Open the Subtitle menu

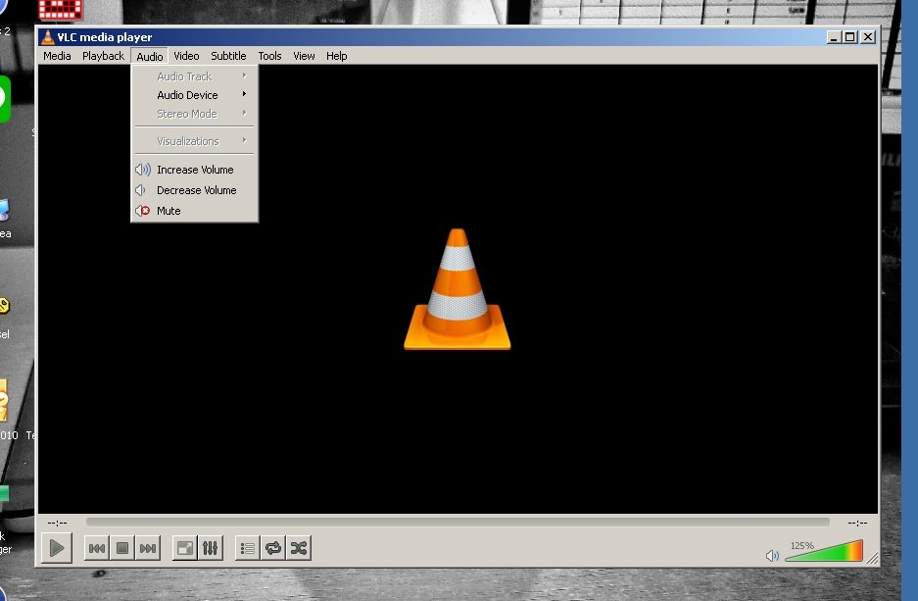click(228, 56)
